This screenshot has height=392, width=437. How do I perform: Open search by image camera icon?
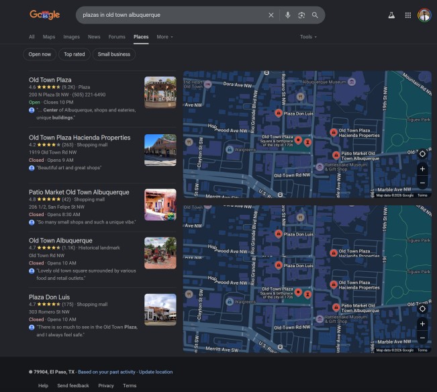click(301, 15)
